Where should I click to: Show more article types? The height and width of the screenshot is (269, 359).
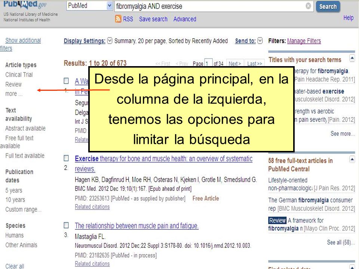pyautogui.click(x=14, y=94)
